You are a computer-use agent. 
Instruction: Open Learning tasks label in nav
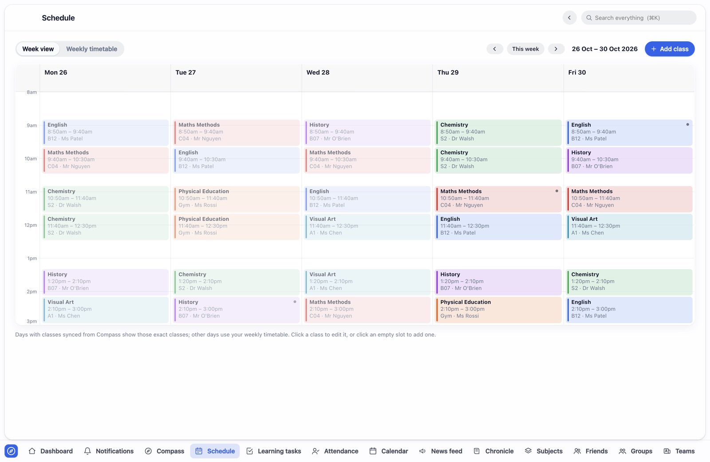click(279, 451)
